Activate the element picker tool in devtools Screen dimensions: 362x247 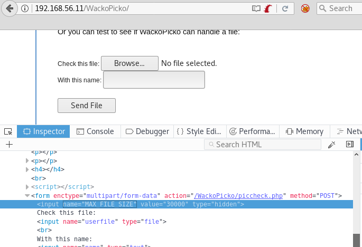click(x=8, y=131)
